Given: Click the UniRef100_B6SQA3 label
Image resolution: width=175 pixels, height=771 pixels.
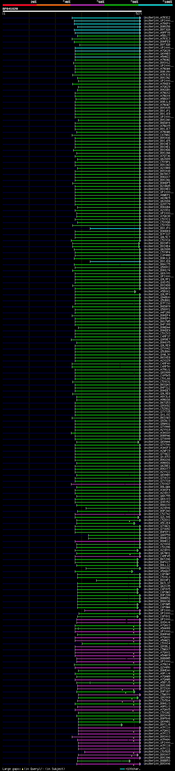Looking at the screenshot, I should click(157, 385).
